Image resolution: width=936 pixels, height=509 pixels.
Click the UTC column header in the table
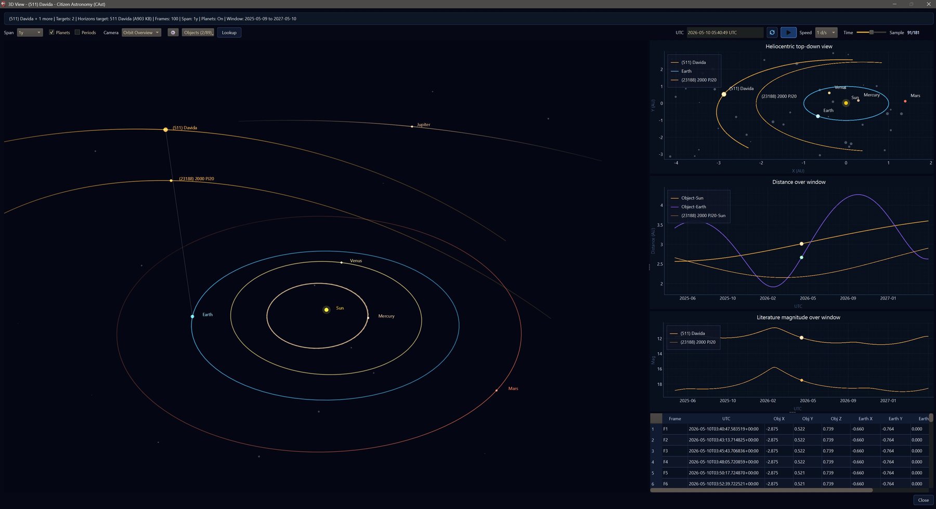pyautogui.click(x=726, y=419)
